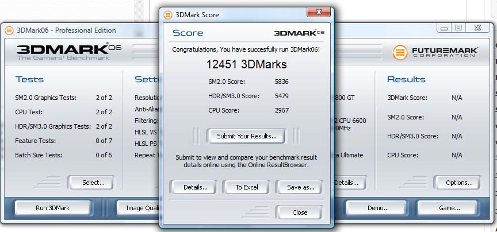Click 'Batch Size Tests:' 0 of 6 value
This screenshot has height=232, width=497.
pos(104,155)
